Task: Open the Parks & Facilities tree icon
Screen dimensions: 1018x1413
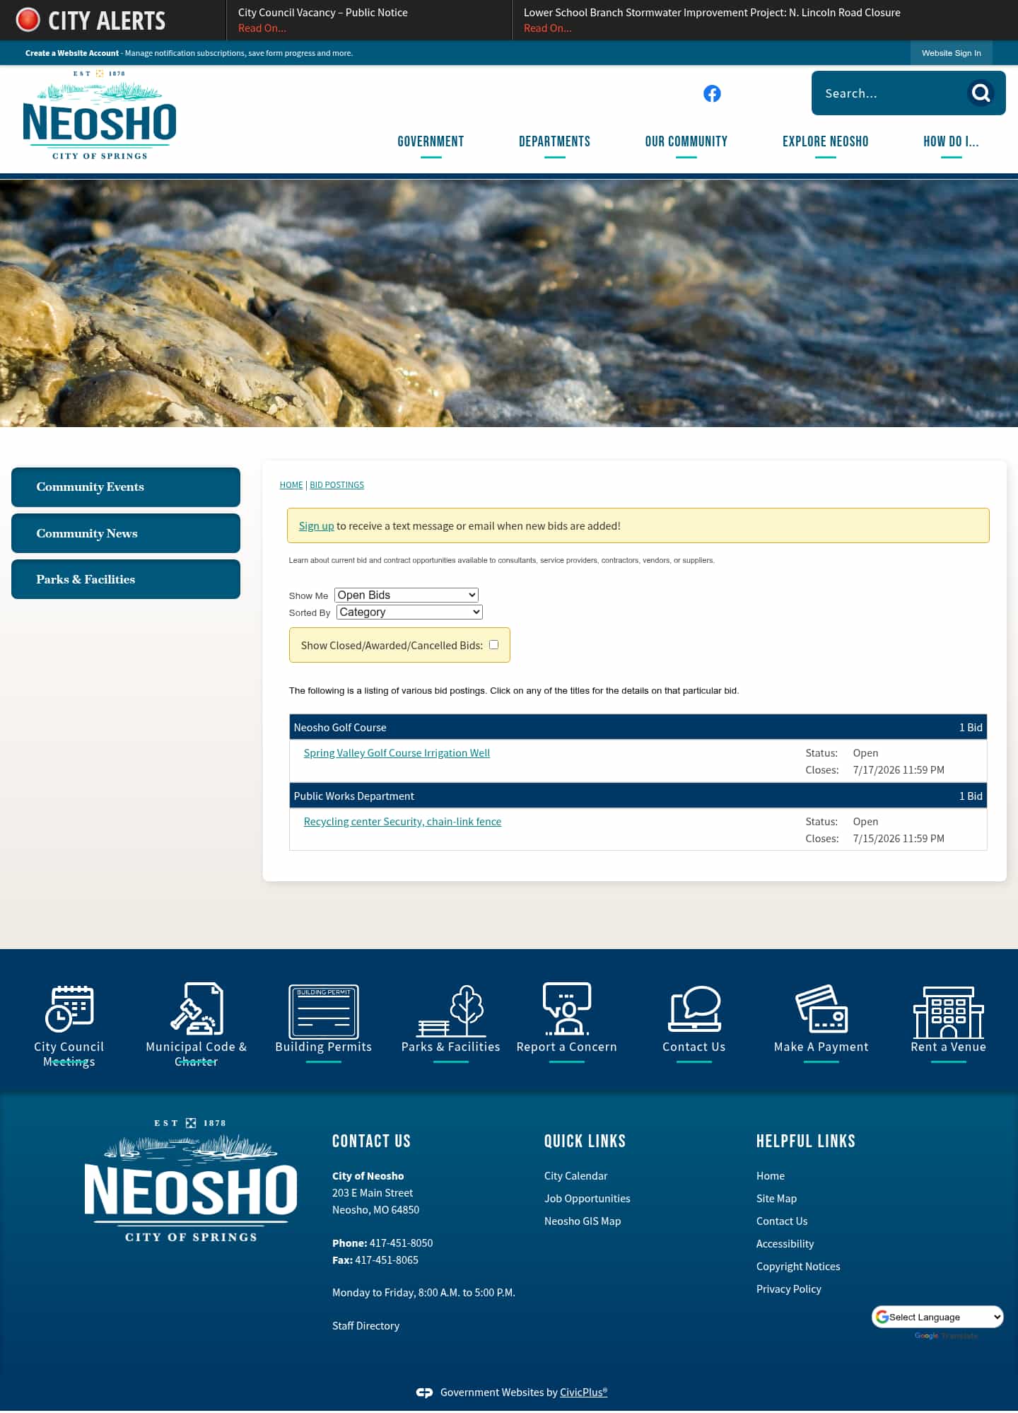Action: [451, 1011]
